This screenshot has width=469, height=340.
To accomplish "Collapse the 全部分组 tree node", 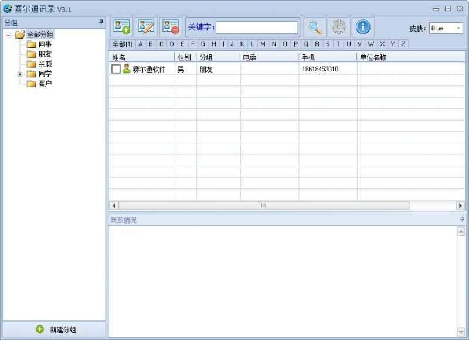I will (9, 35).
